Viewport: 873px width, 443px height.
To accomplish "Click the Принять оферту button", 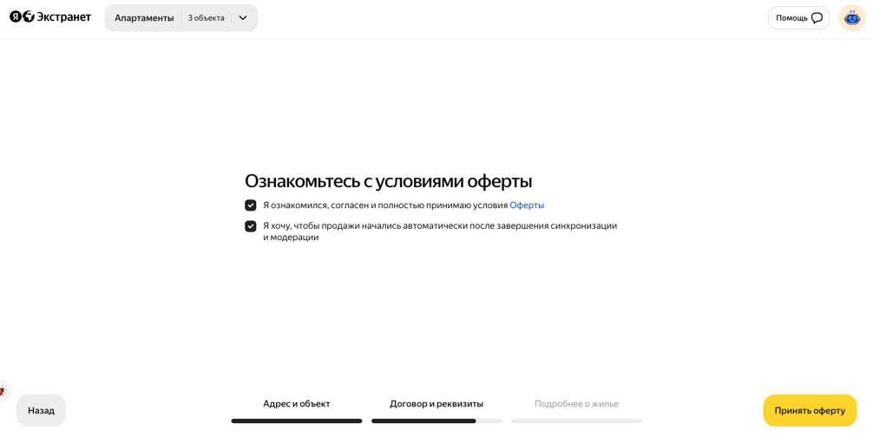I will click(x=810, y=411).
